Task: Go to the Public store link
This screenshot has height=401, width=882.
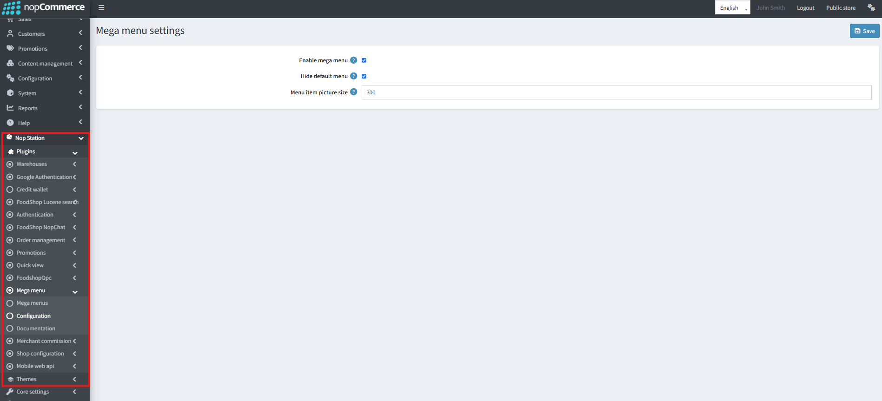Action: point(841,8)
